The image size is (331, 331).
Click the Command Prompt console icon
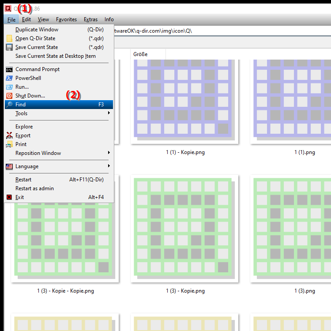tap(9, 69)
